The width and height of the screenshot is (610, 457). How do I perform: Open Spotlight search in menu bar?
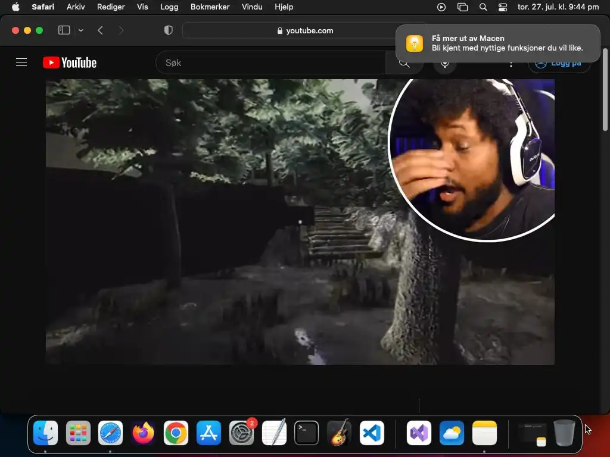point(483,7)
